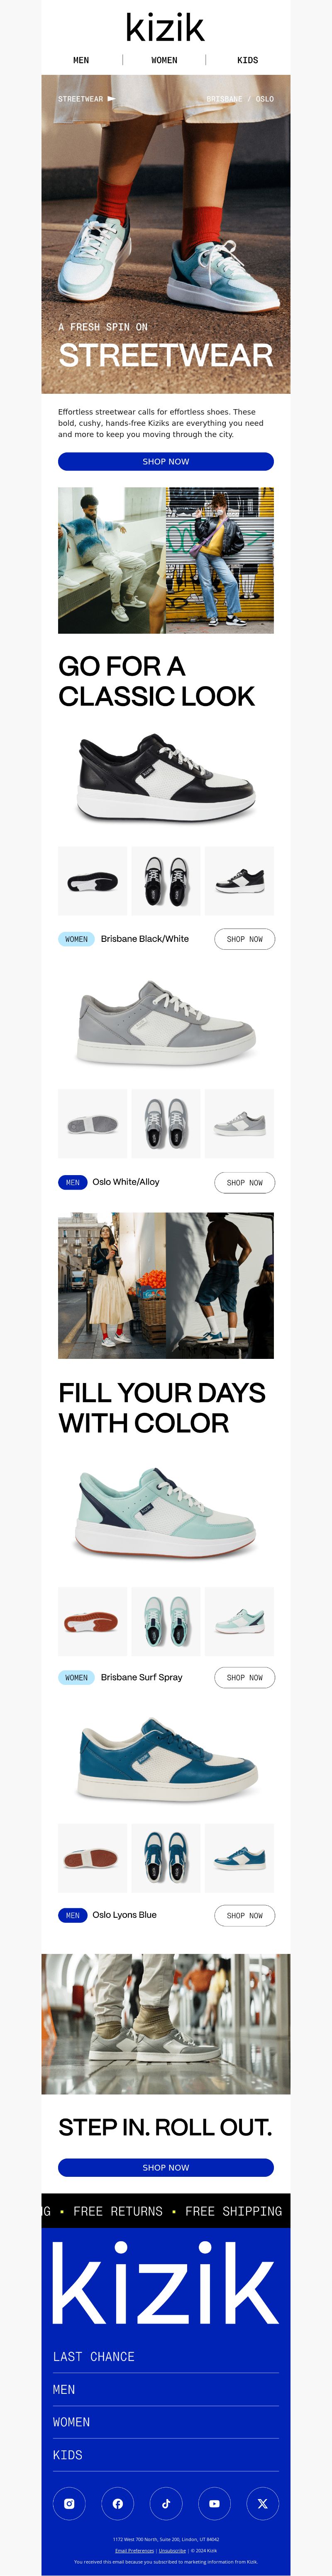Image resolution: width=332 pixels, height=2576 pixels.
Task: Click the Kizik logo at top
Action: coord(166,27)
